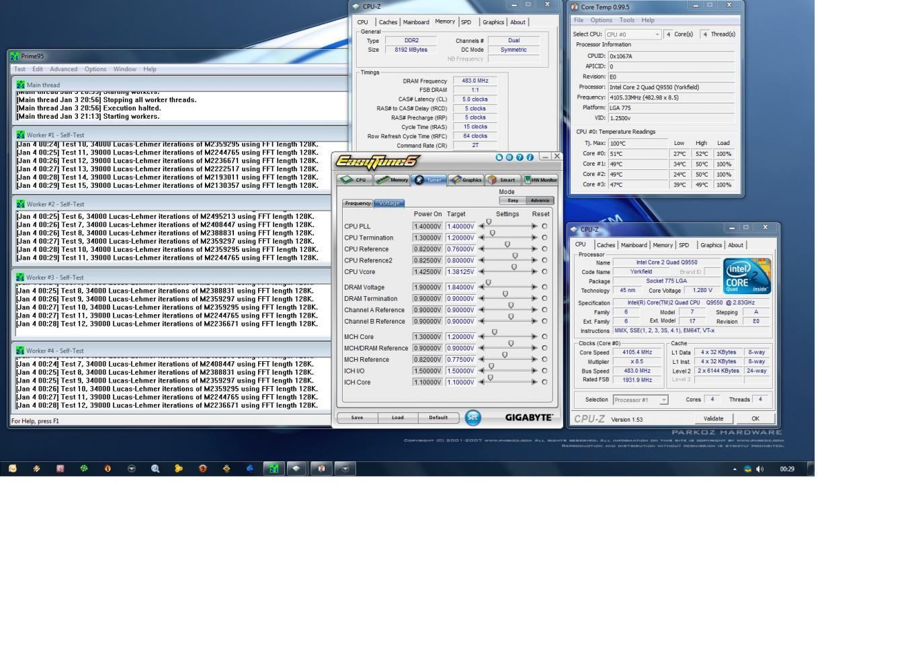Image resolution: width=906 pixels, height=658 pixels.
Task: Switch EasyTune6 Mode to Easy
Action: pyautogui.click(x=513, y=201)
